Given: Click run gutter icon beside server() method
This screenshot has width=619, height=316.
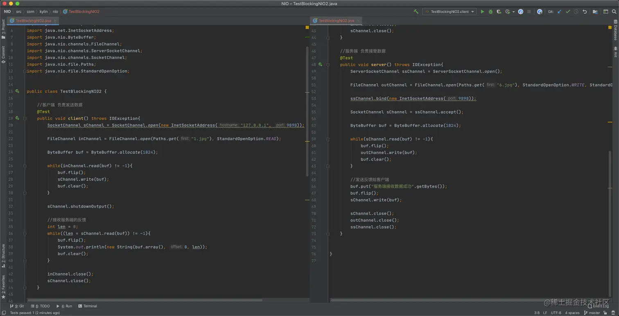Looking at the screenshot, I should 321,65.
